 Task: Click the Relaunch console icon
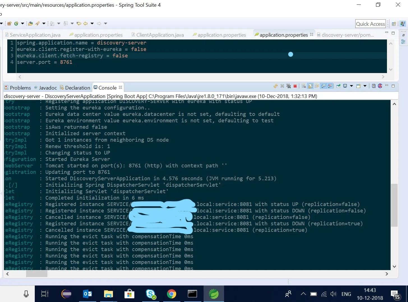pyautogui.click(x=276, y=86)
